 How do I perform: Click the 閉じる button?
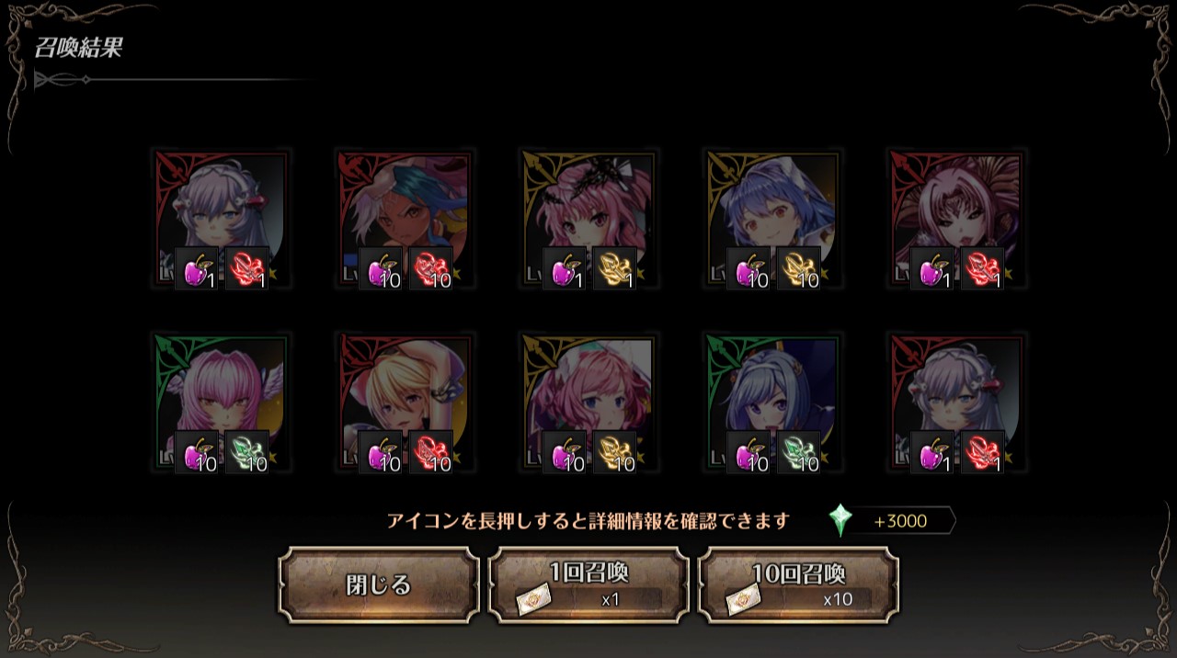coord(379,585)
